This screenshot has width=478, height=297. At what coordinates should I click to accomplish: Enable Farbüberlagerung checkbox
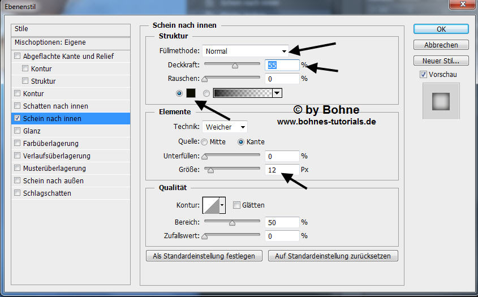coord(18,143)
